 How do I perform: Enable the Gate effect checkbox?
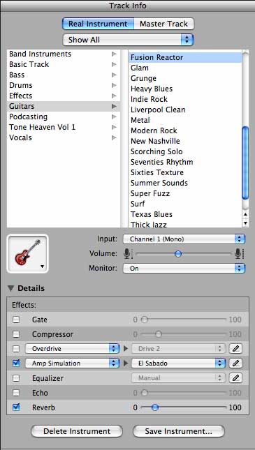pyautogui.click(x=16, y=320)
